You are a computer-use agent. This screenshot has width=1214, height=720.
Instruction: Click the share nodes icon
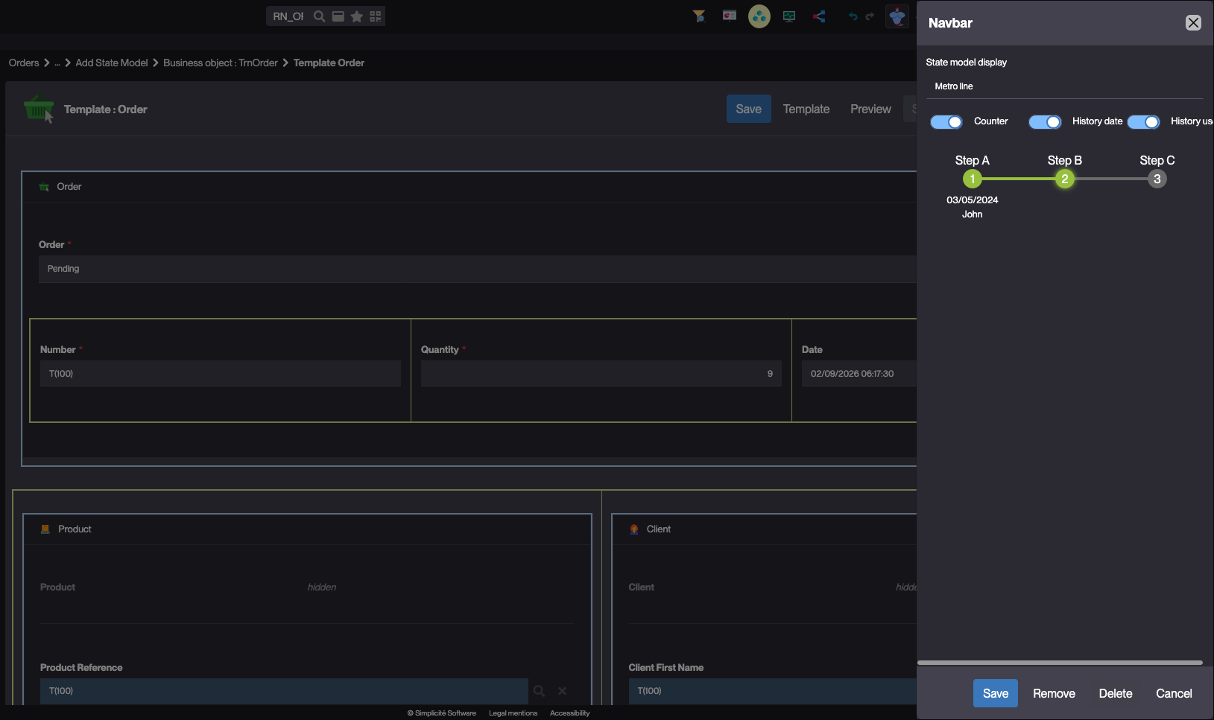(819, 16)
